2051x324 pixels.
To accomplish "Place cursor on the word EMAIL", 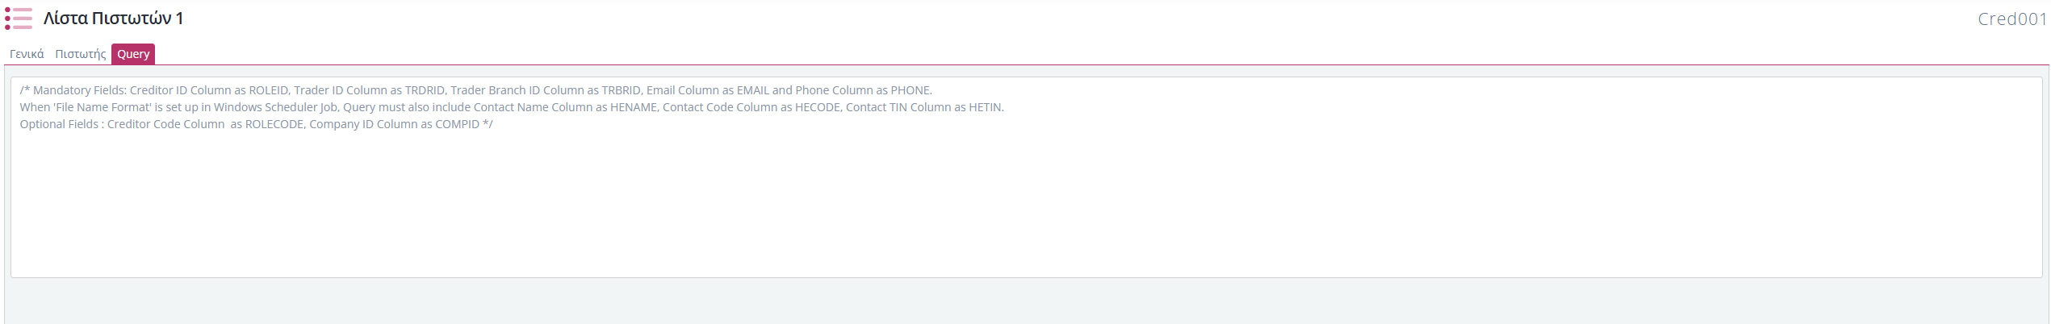I will click(752, 90).
